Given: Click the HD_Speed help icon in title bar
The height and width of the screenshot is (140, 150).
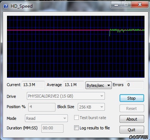Looking at the screenshot, I should point(6,6).
